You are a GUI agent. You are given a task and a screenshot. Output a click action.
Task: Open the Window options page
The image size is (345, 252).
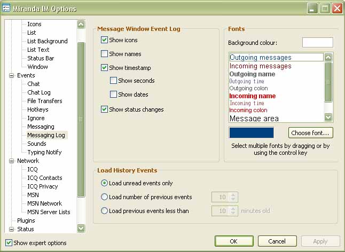point(37,67)
